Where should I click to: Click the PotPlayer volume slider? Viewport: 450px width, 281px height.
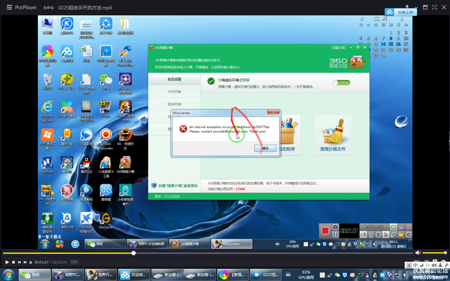coord(435,253)
